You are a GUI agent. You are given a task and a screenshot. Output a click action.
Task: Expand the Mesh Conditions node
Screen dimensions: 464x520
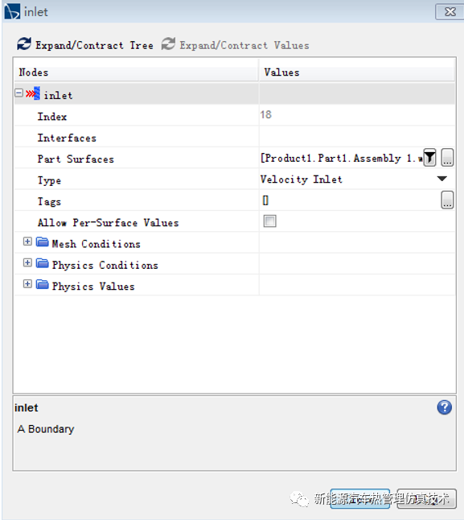[27, 241]
